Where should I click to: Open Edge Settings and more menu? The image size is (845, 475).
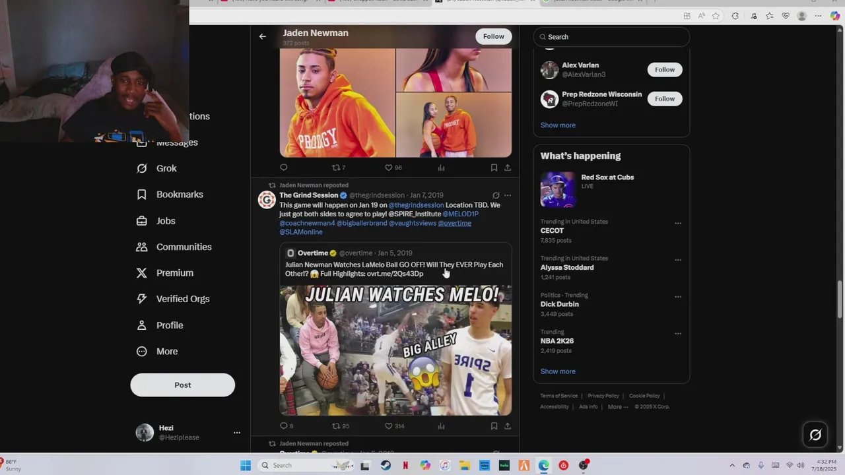point(818,16)
